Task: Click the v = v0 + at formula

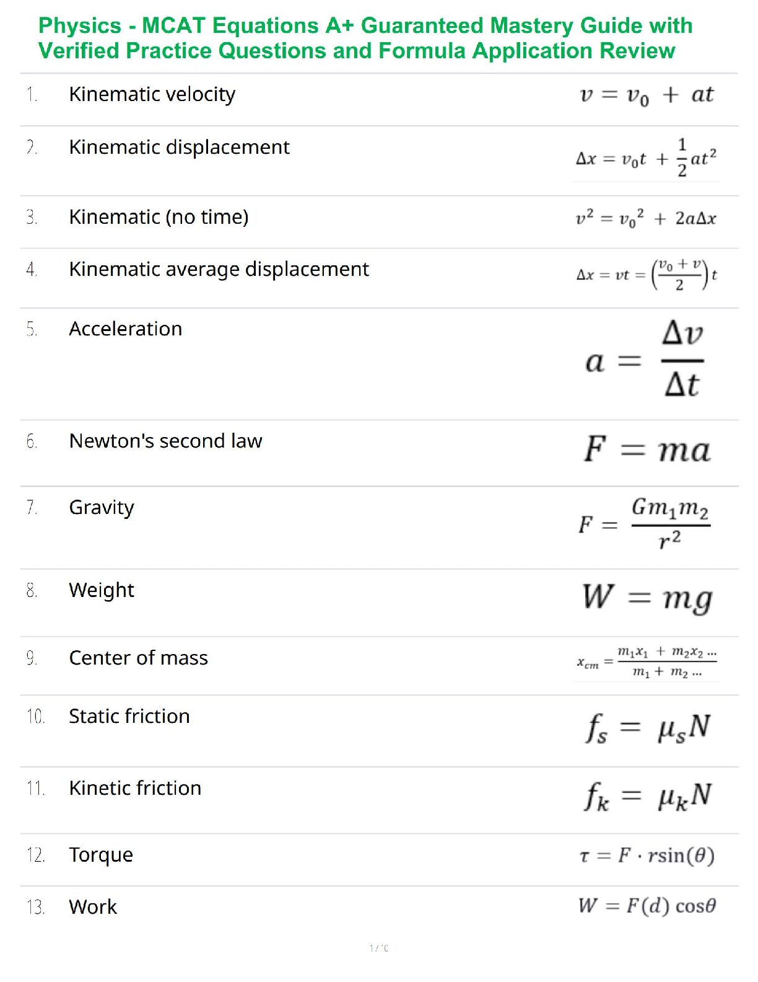Action: pyautogui.click(x=646, y=95)
